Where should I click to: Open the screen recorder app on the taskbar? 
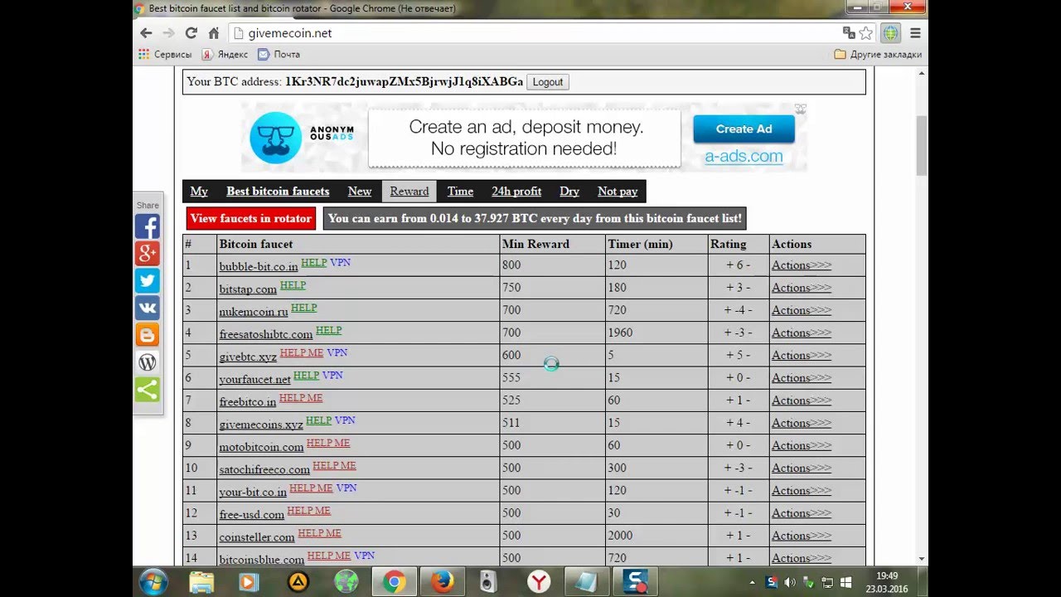636,582
